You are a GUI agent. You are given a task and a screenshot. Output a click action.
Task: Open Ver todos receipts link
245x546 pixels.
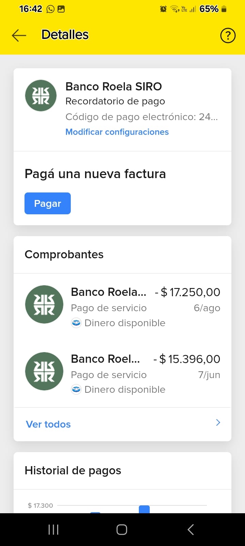48,424
